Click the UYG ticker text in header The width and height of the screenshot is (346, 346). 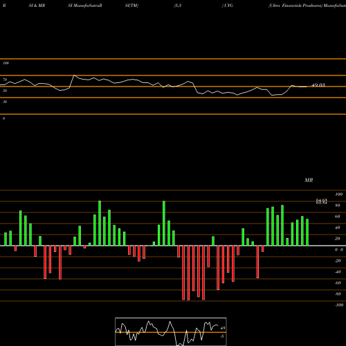tap(228, 6)
